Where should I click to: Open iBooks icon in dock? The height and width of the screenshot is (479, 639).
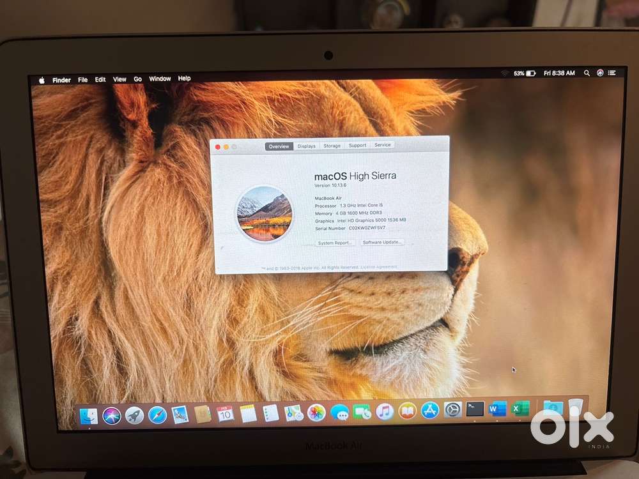click(x=407, y=411)
